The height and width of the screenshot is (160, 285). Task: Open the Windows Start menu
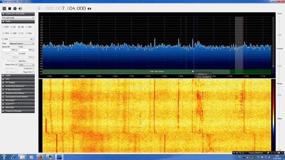(x=4, y=157)
